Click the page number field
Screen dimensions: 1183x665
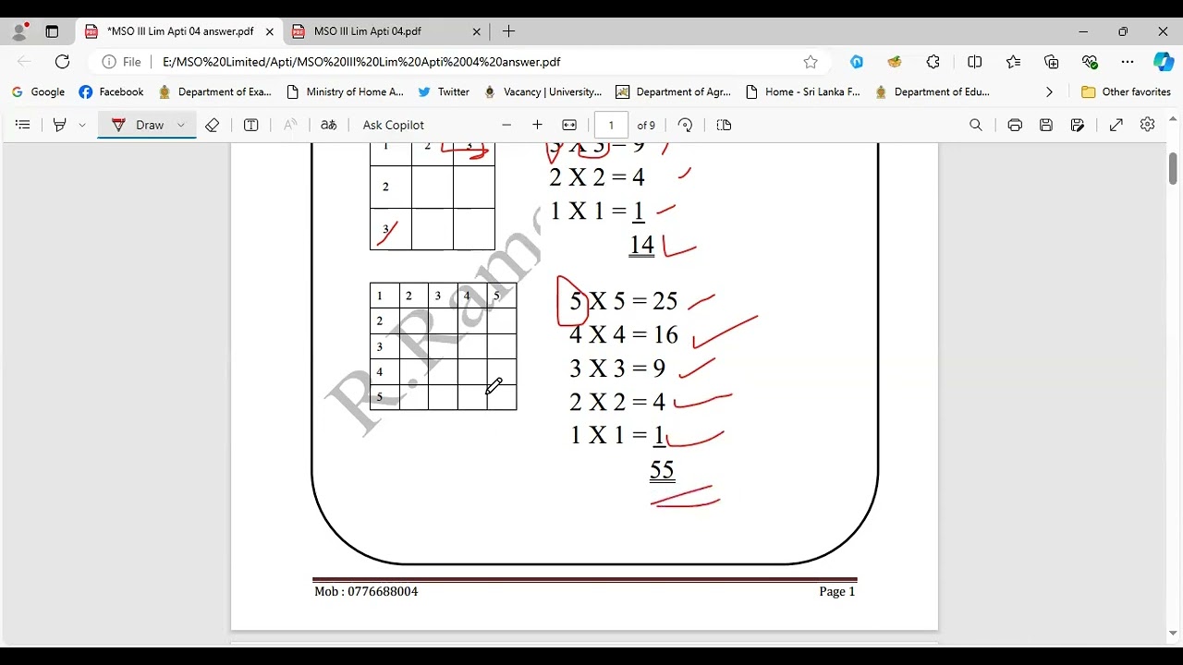611,126
